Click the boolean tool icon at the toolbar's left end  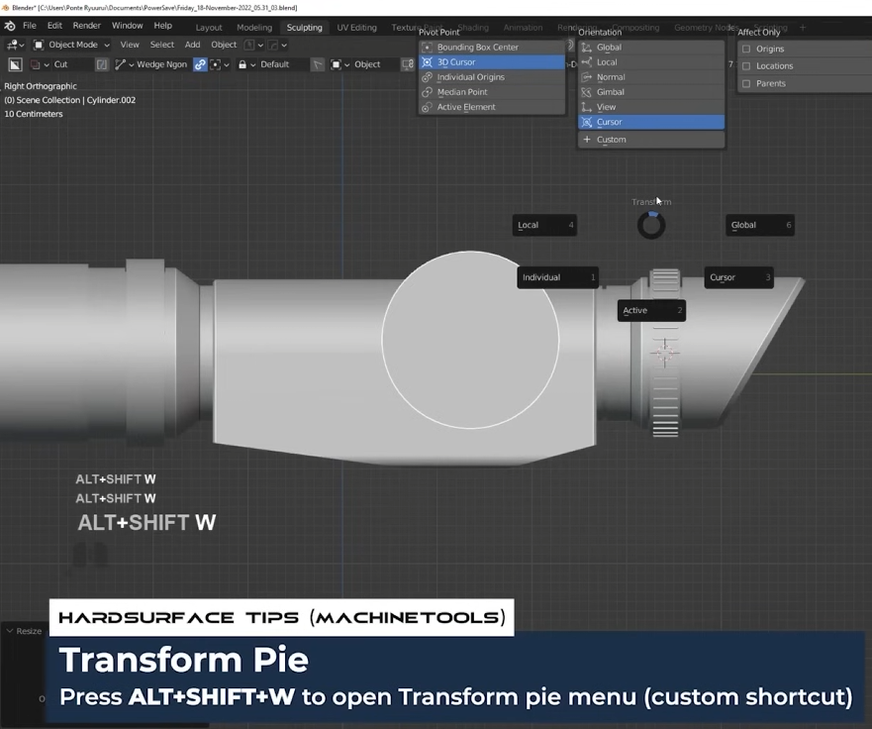(15, 64)
